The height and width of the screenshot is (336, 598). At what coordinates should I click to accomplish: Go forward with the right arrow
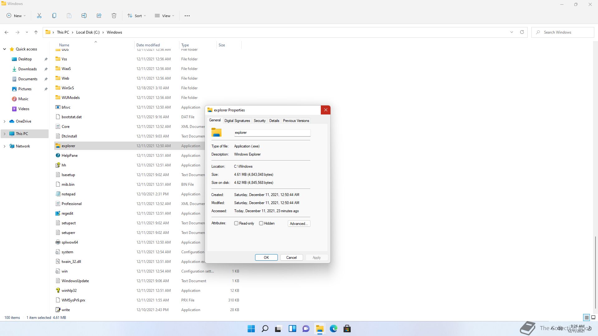tap(17, 32)
